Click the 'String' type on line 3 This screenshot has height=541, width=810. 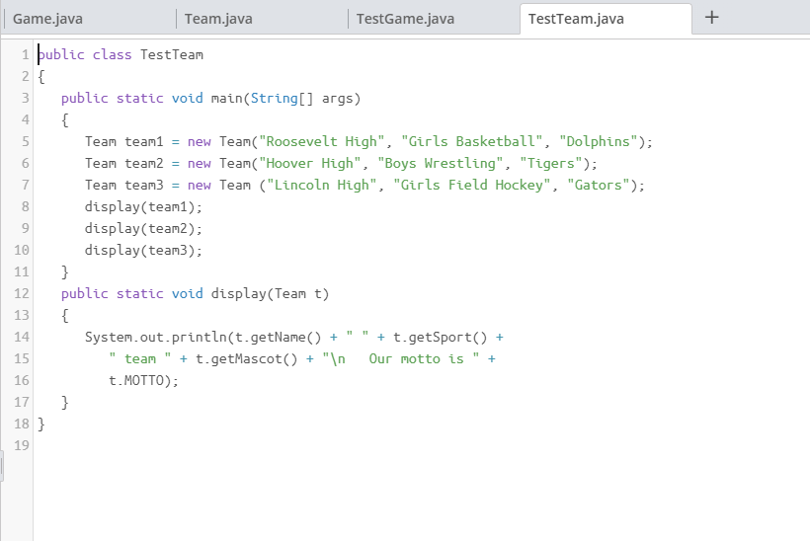[275, 98]
